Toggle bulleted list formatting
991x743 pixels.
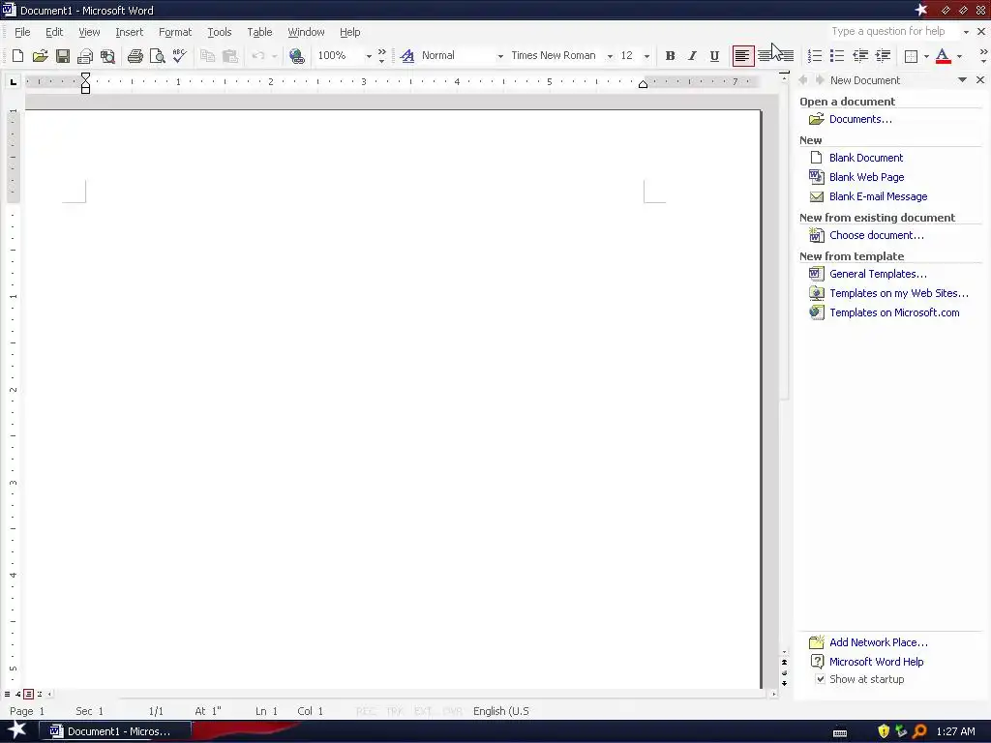click(837, 55)
